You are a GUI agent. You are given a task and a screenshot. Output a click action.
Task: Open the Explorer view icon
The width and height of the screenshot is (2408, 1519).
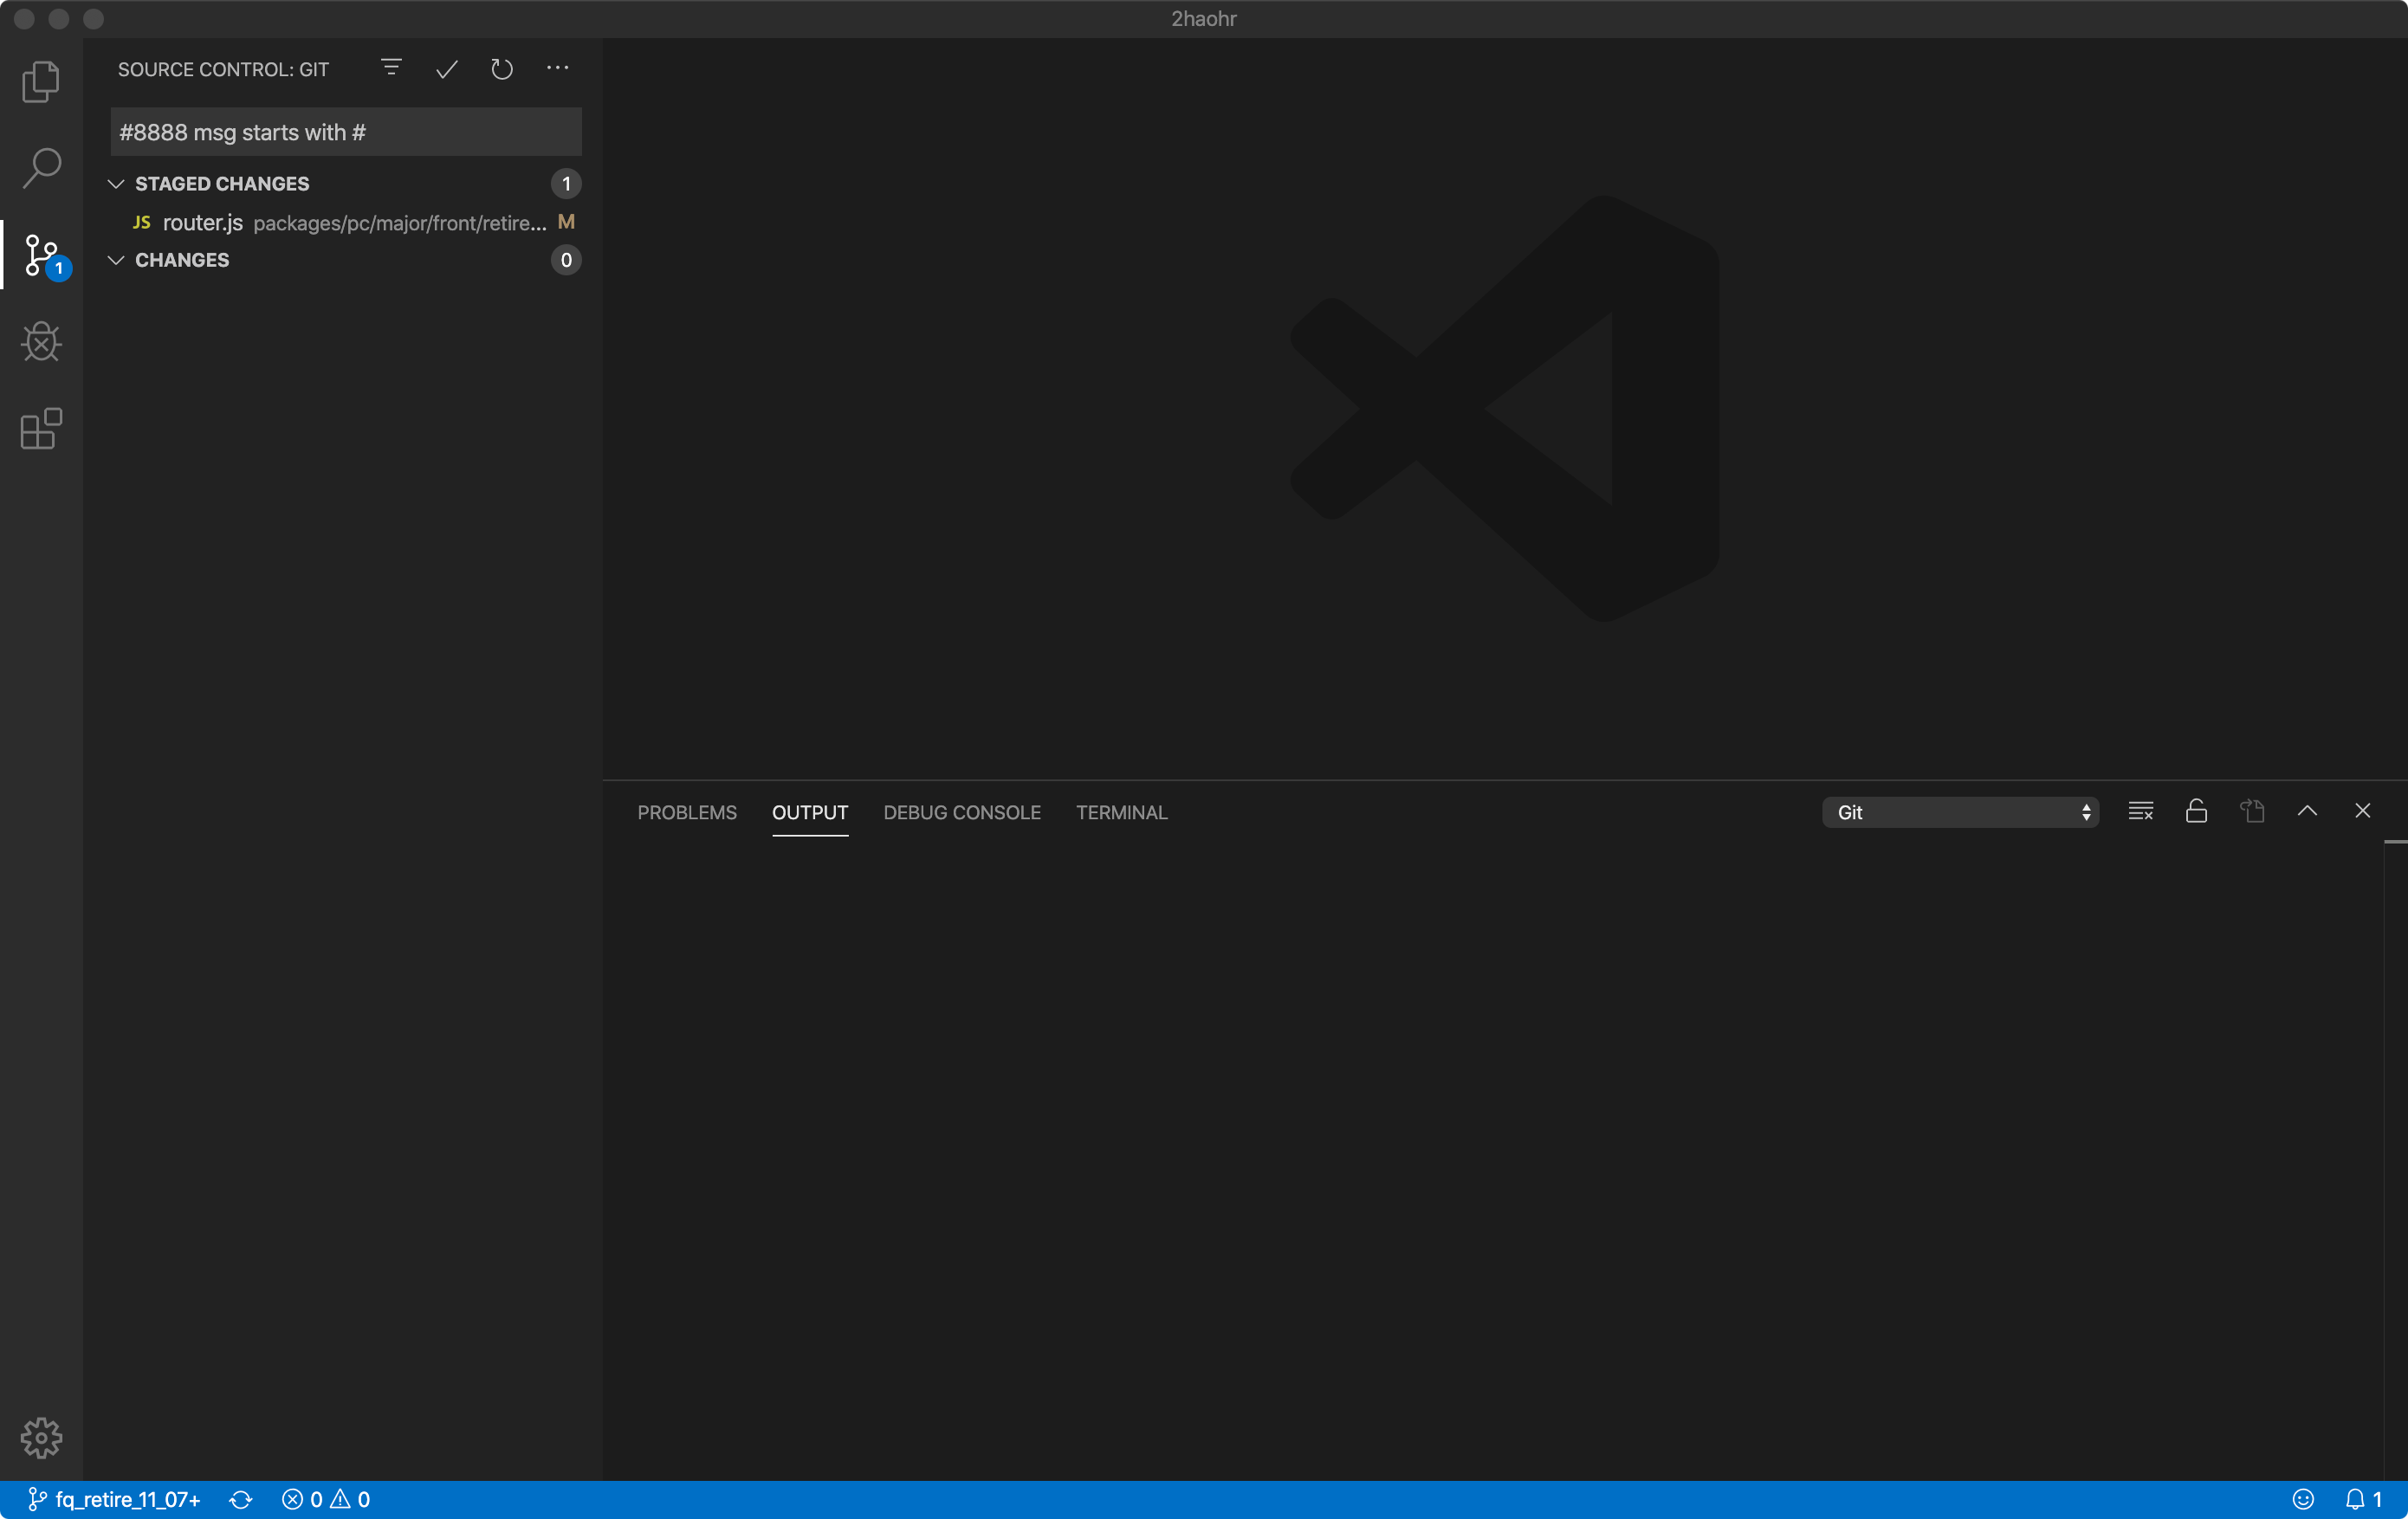pyautogui.click(x=41, y=82)
